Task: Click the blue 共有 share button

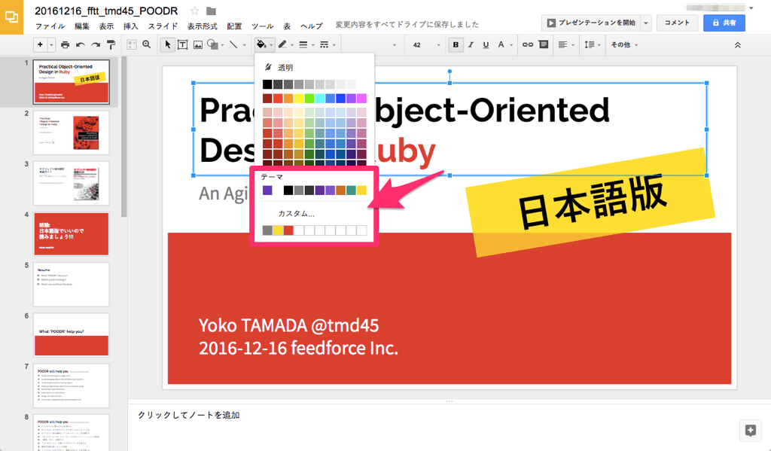Action: [724, 23]
